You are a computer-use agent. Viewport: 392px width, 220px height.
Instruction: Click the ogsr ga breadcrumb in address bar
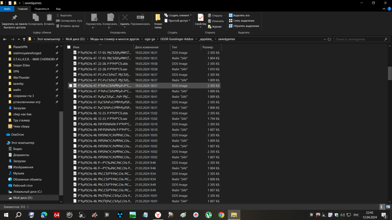coord(149,39)
